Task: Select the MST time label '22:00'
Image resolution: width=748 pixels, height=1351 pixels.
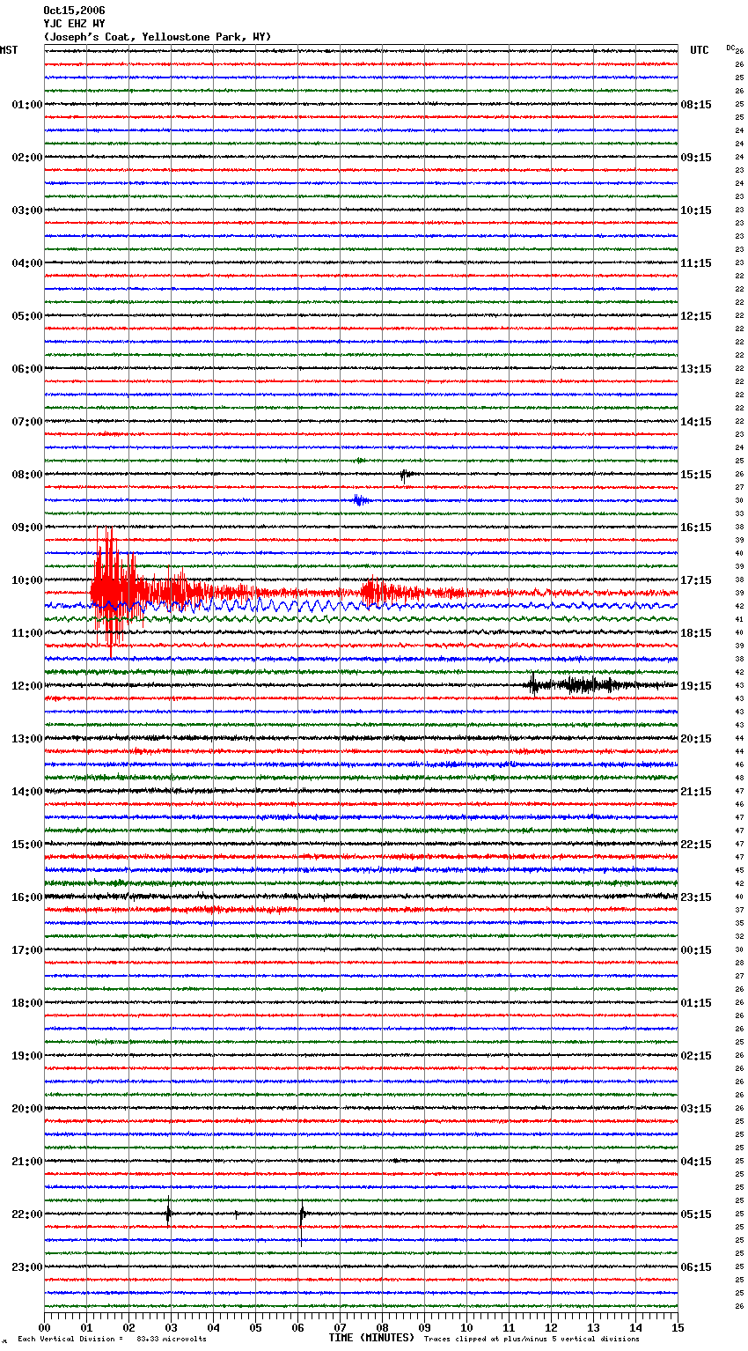Action: click(x=26, y=1214)
